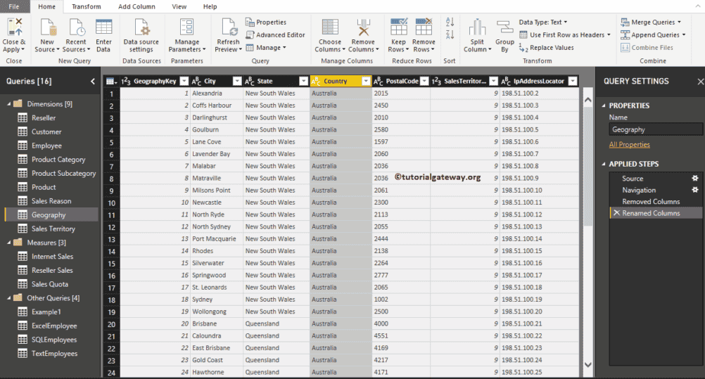705x379 pixels.
Task: Open the Navigation step settings gear
Action: coord(694,190)
